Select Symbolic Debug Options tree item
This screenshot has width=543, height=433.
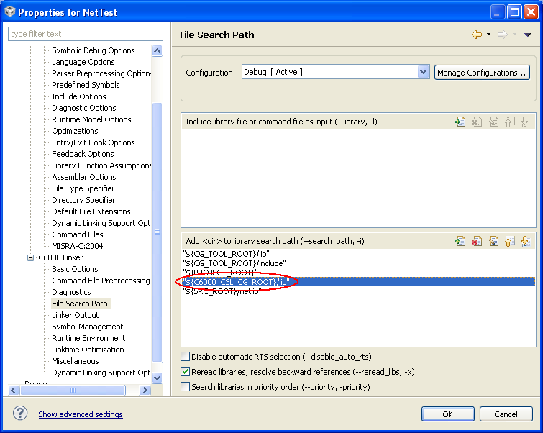[93, 50]
